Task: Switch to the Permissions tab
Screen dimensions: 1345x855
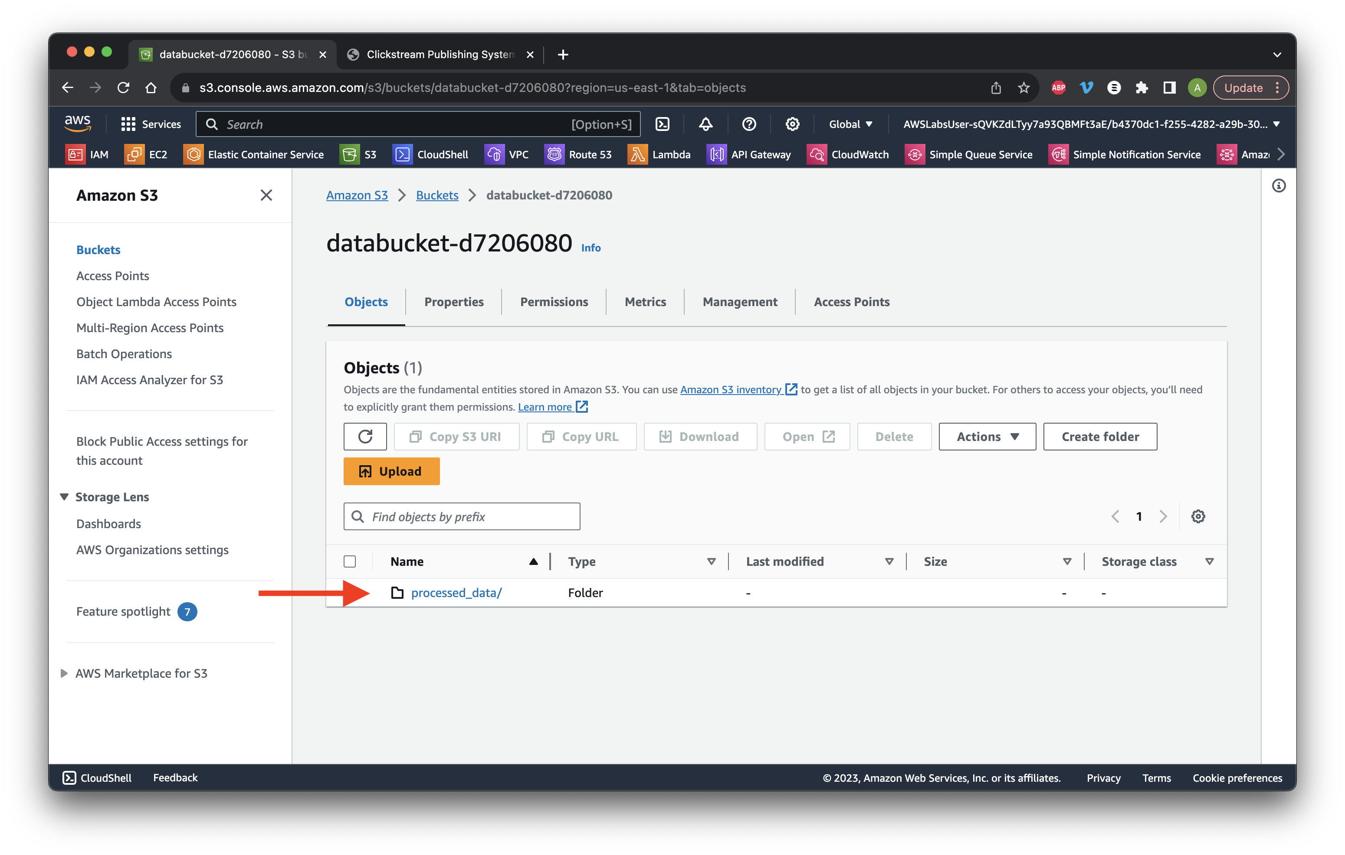Action: coord(554,302)
